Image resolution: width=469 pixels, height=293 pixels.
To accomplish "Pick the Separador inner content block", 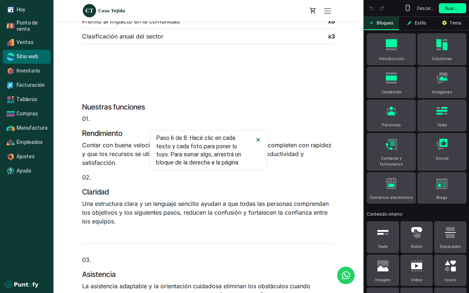I will 450,237.
